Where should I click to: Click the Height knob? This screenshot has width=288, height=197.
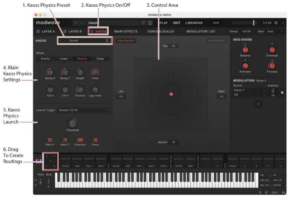[x=80, y=72]
